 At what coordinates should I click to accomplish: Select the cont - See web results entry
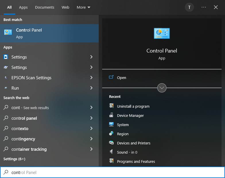(49, 107)
